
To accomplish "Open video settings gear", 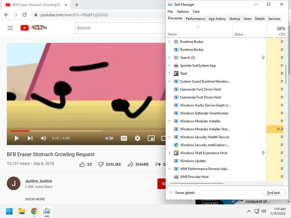I will [138, 138].
